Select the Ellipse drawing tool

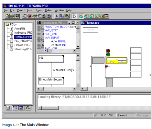(x=91, y=16)
